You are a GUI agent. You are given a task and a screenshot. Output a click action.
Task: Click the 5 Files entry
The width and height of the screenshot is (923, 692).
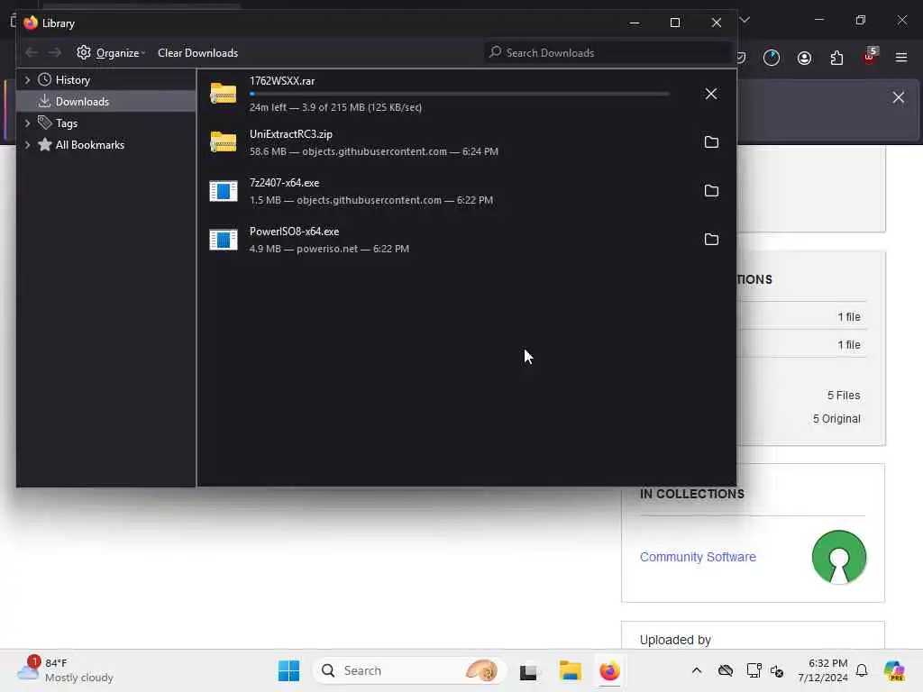844,396
